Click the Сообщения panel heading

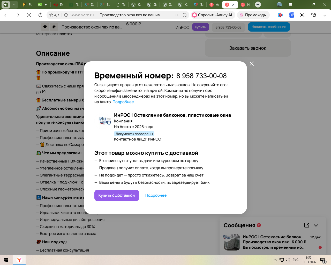click(239, 225)
